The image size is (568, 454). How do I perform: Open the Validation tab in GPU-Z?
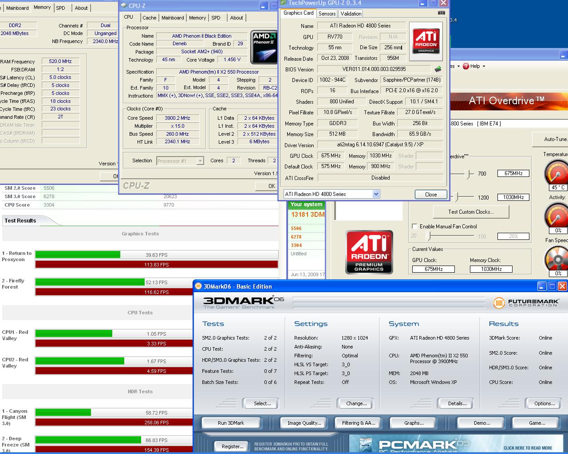click(351, 14)
